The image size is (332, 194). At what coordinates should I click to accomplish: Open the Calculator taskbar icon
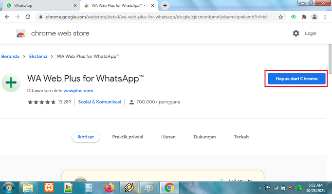coord(89,188)
